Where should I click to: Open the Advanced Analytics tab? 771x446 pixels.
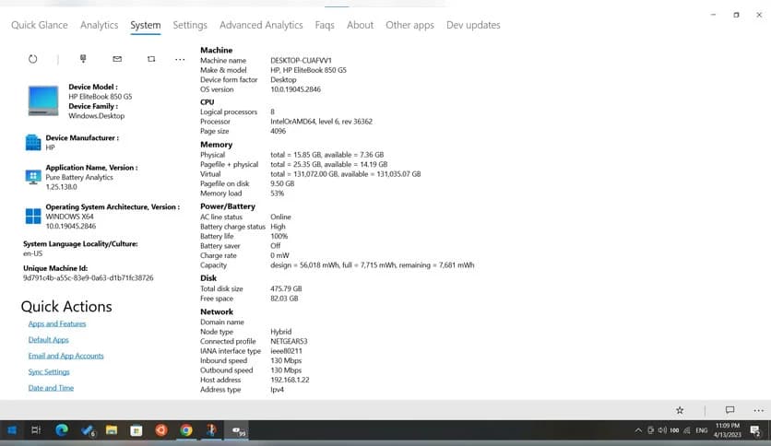click(261, 25)
